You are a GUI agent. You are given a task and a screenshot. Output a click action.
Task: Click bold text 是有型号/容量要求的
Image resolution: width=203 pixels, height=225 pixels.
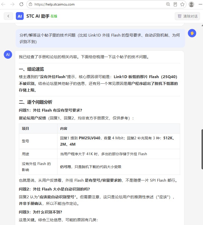coord(103,180)
